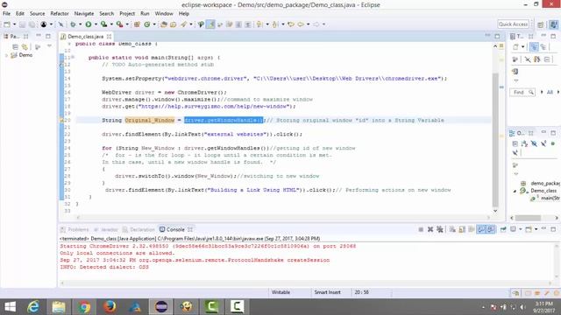Click the Back navigation arrow icon
This screenshot has width=561, height=315.
301,24
